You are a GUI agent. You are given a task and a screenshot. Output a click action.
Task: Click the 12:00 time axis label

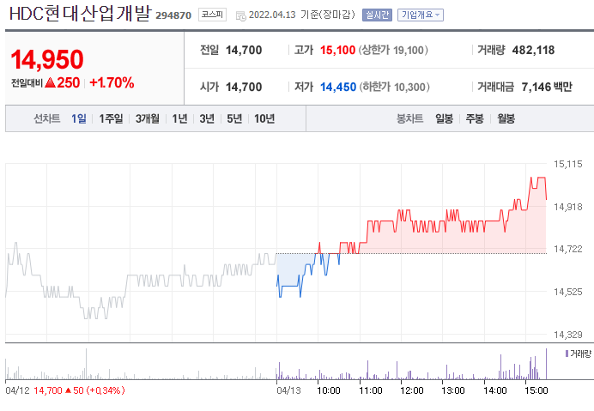[412, 390]
